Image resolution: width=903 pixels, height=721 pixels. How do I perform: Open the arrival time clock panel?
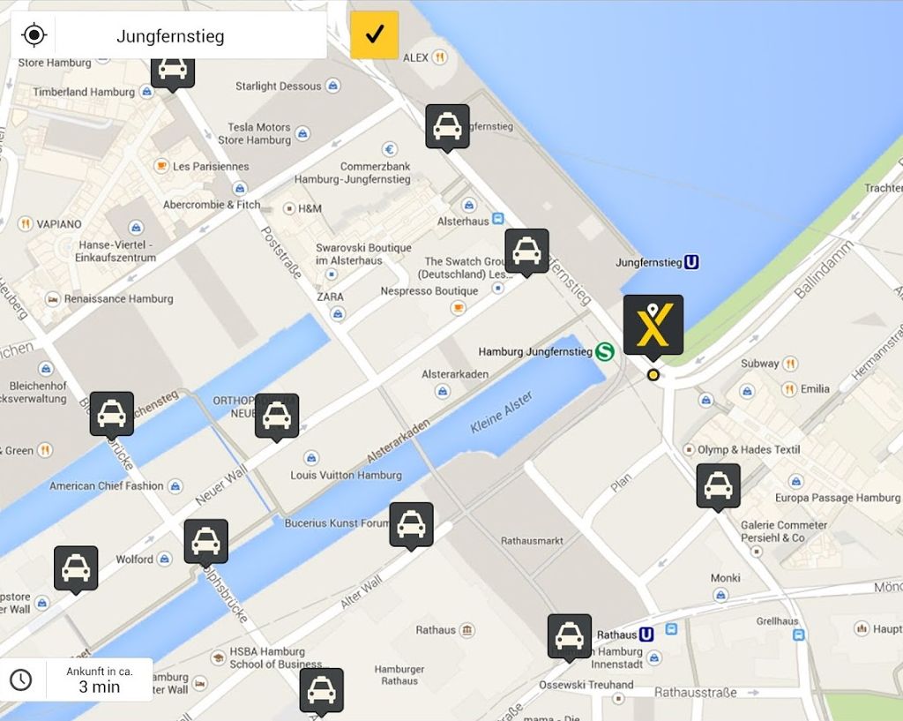[77, 680]
